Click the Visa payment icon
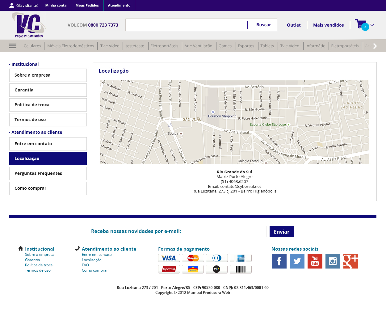Image resolution: width=386 pixels, height=309 pixels. (x=169, y=258)
